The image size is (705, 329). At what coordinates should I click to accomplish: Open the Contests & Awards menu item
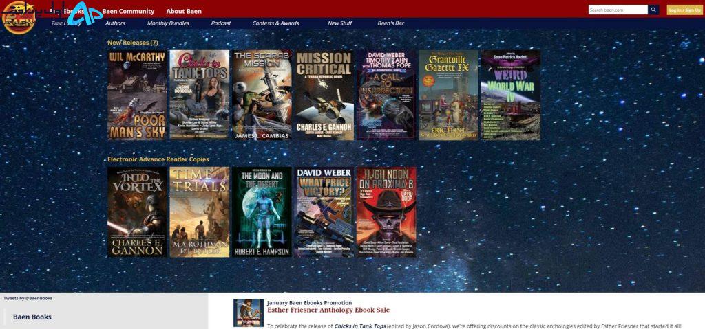click(275, 23)
